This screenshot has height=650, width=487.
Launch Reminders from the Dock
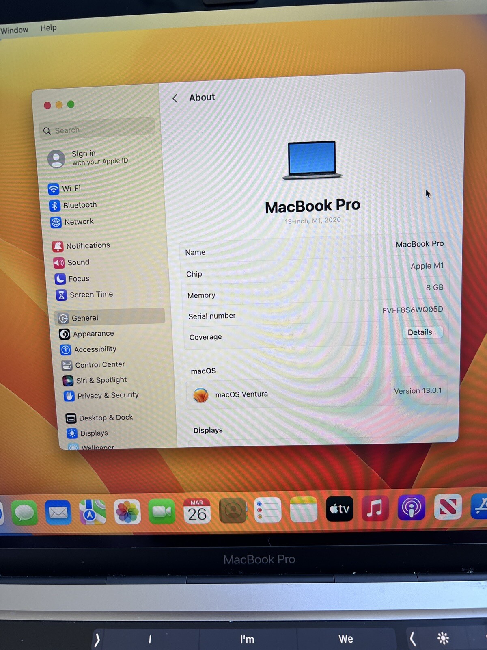click(x=268, y=510)
